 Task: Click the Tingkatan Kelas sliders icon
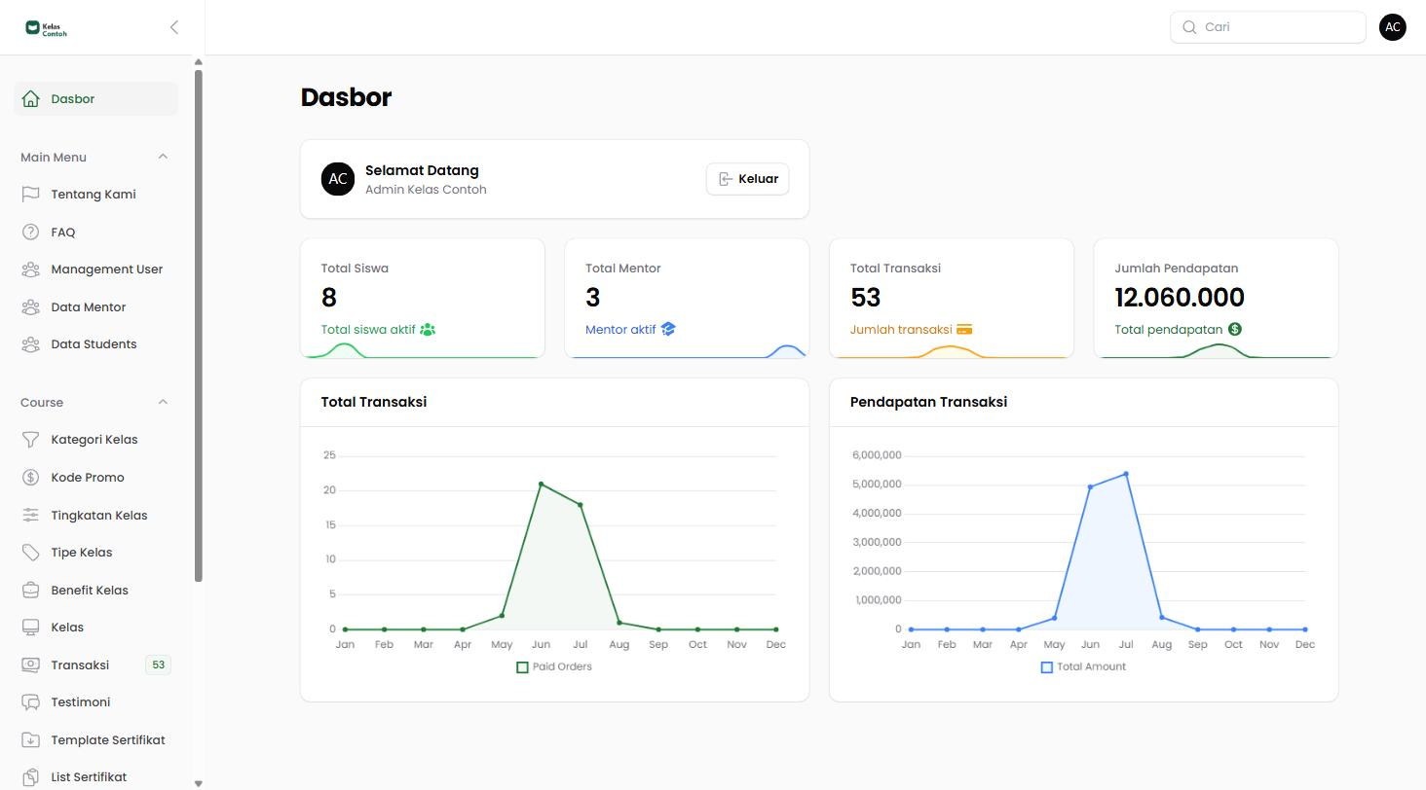click(30, 515)
